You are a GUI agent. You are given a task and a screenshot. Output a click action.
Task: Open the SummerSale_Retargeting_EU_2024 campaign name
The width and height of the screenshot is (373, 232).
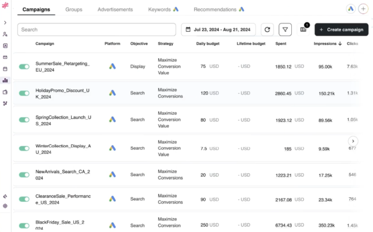click(63, 67)
